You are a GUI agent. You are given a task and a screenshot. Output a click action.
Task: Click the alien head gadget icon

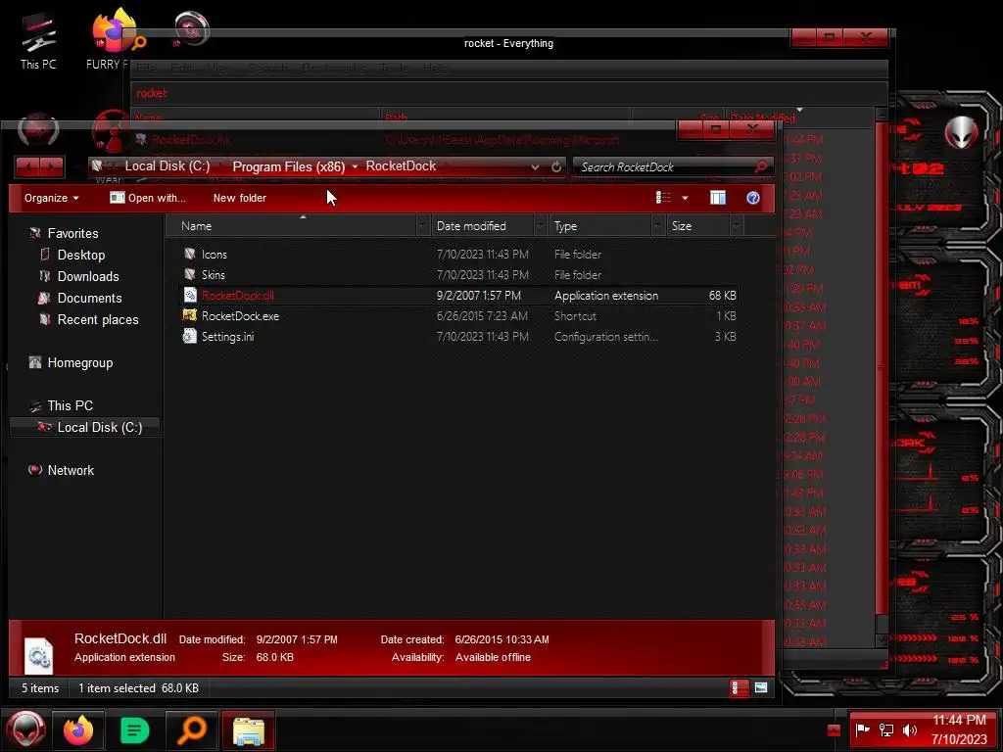coord(962,132)
